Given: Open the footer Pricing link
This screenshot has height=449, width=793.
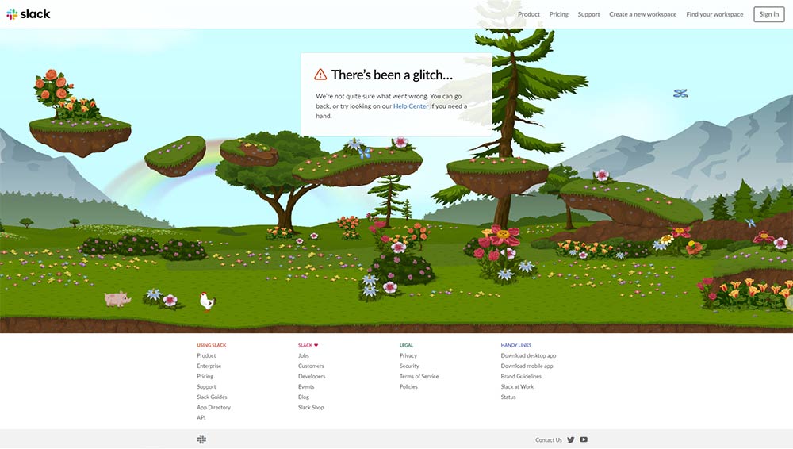Looking at the screenshot, I should click(205, 377).
